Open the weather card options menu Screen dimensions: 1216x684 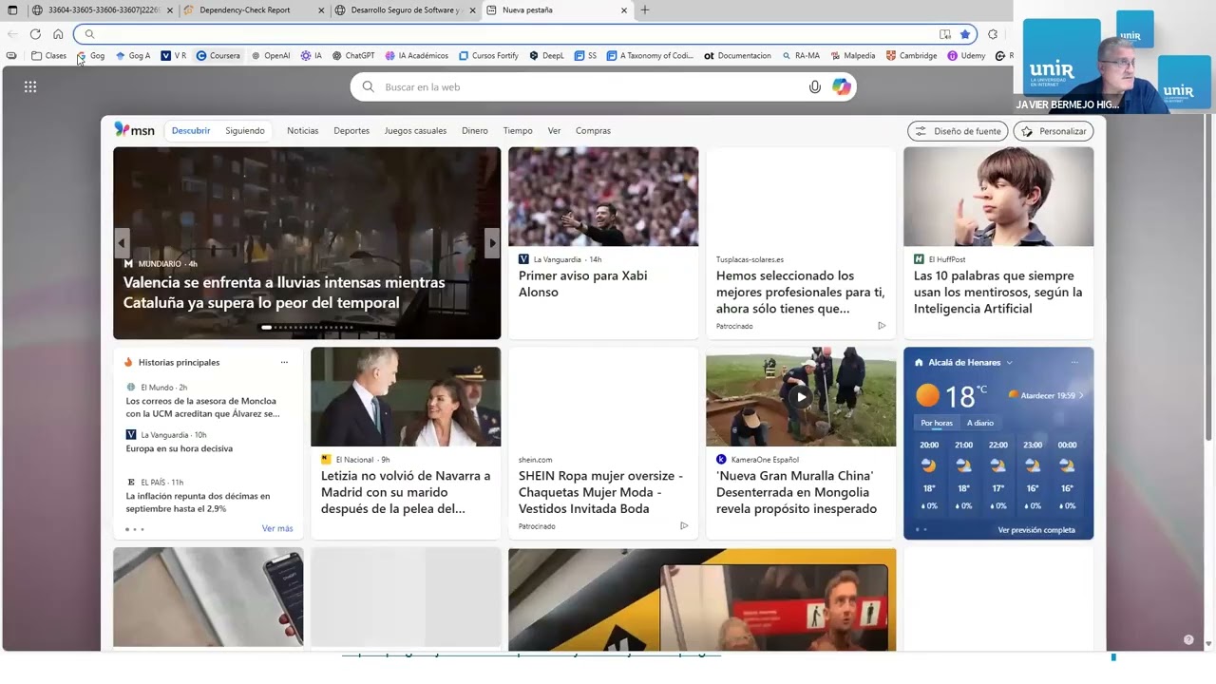1074,362
